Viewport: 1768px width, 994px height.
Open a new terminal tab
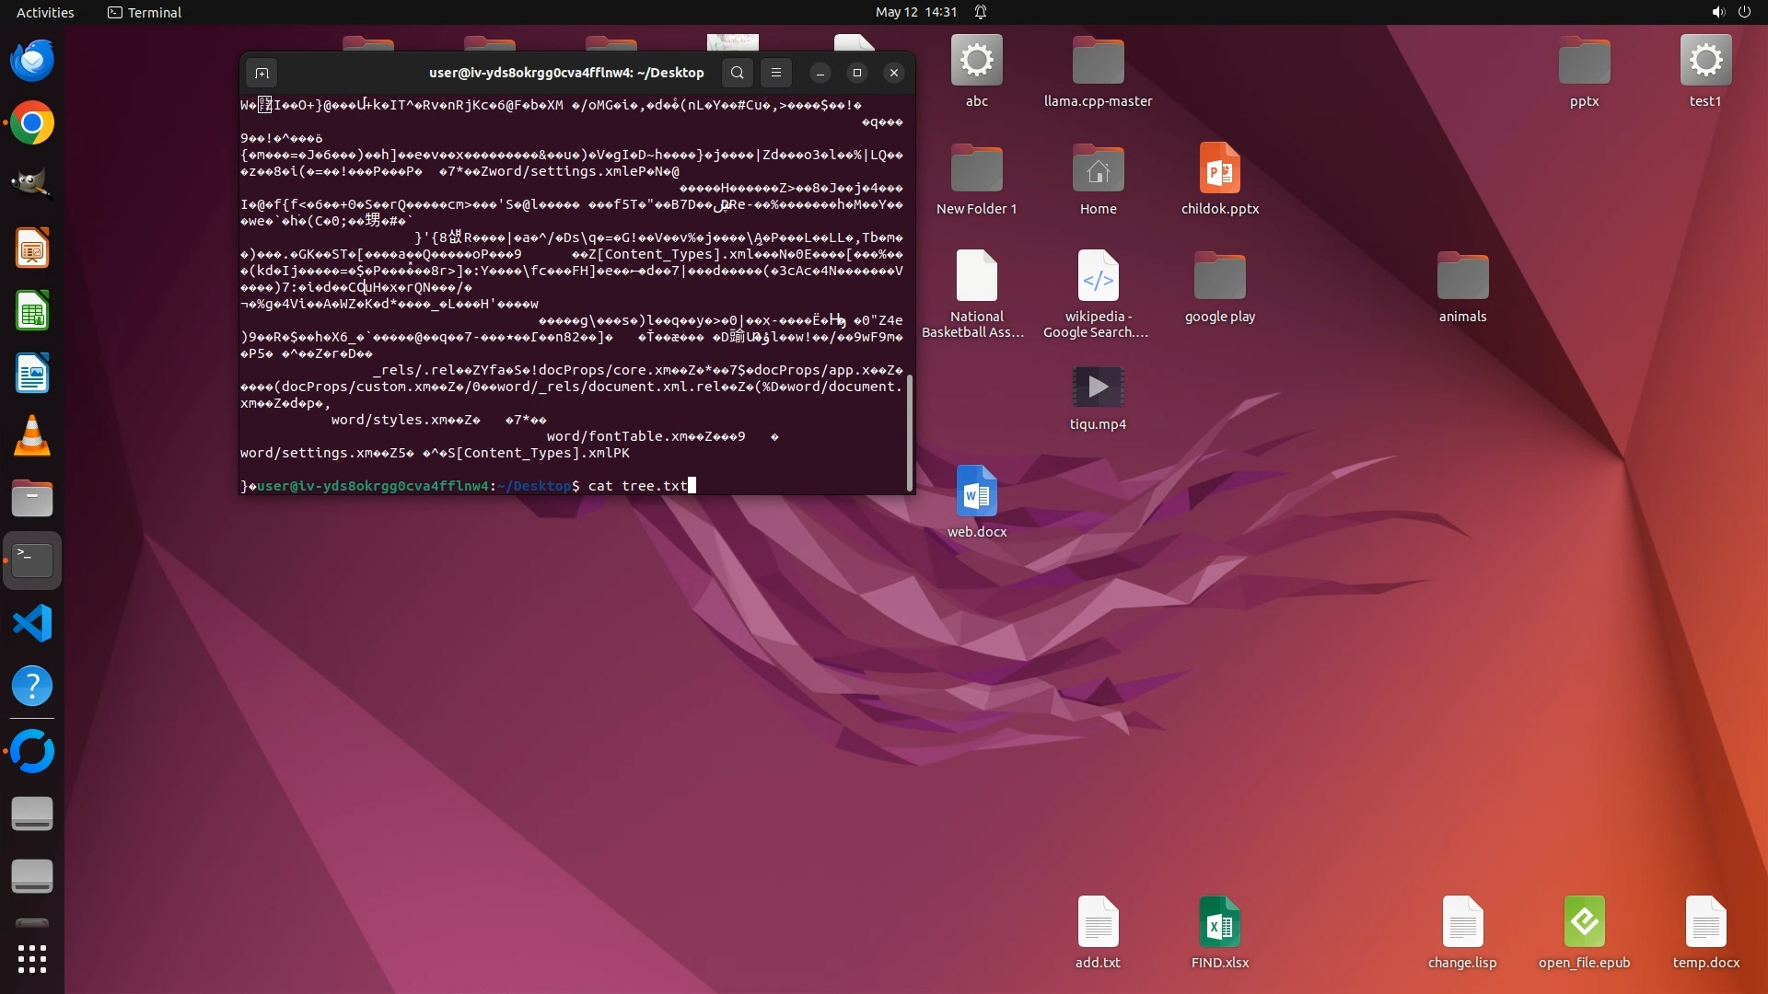[262, 73]
